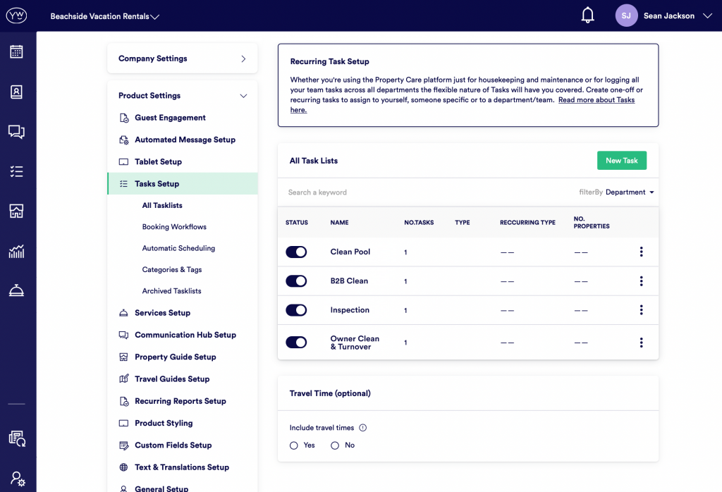Image resolution: width=722 pixels, height=492 pixels.
Task: Open the Beachside Vacation Rentals account dropdown
Action: point(104,16)
